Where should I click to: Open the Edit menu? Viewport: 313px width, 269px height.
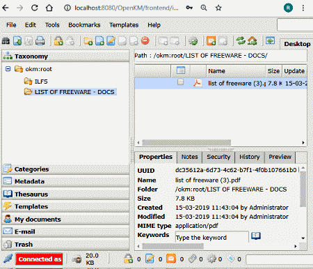(x=31, y=25)
